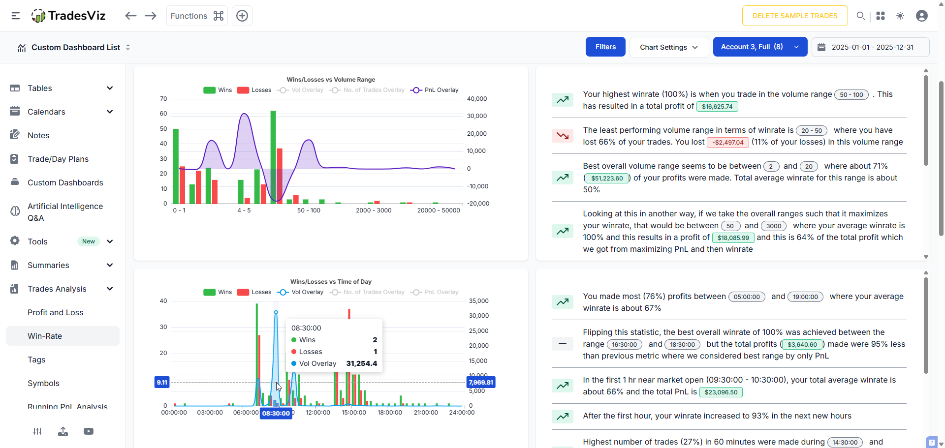
Task: Click the Tools gear icon
Action: 15,241
